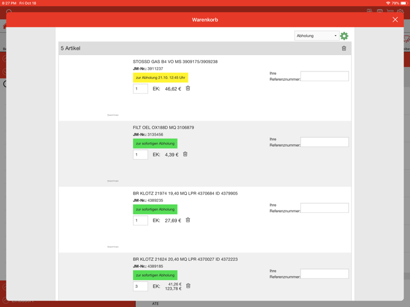Delete all items via 5 Artikel trash icon
The image size is (410, 307).
pyautogui.click(x=344, y=49)
